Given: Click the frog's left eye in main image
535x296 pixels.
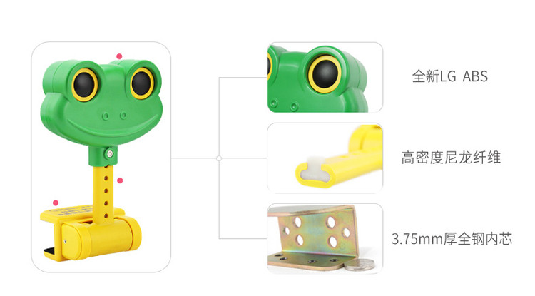Looking at the screenshot, I should 84,85.
